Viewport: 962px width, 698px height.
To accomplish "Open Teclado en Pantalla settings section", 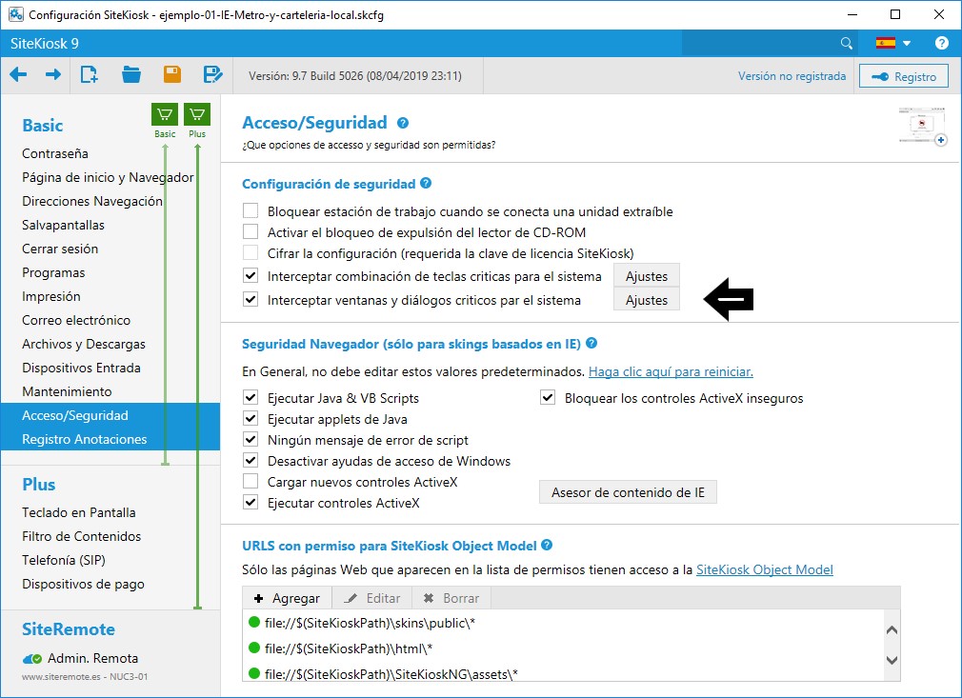I will tap(79, 512).
